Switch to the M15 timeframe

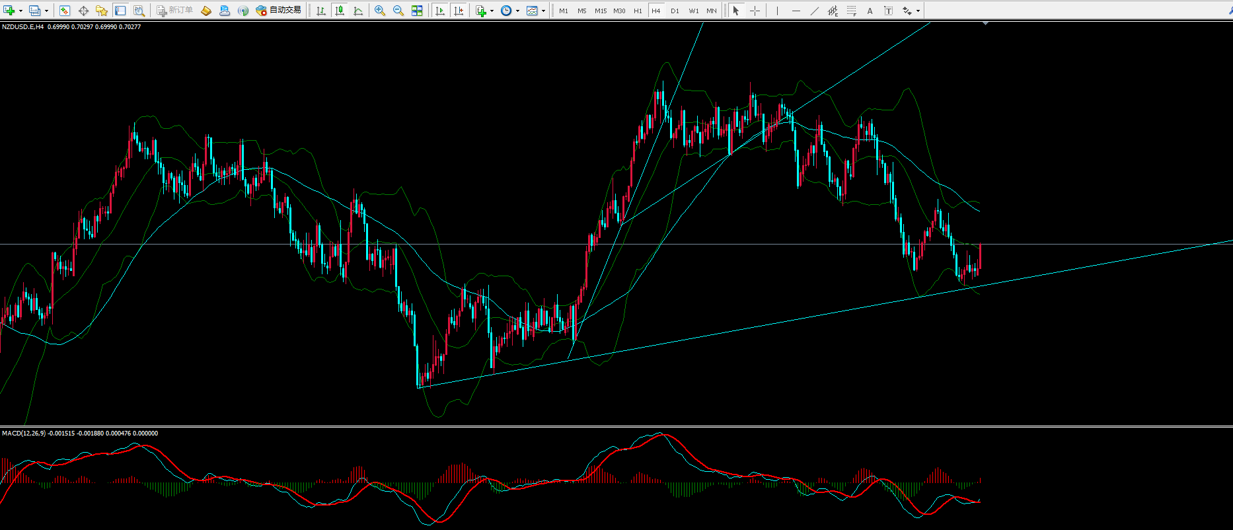pos(600,11)
